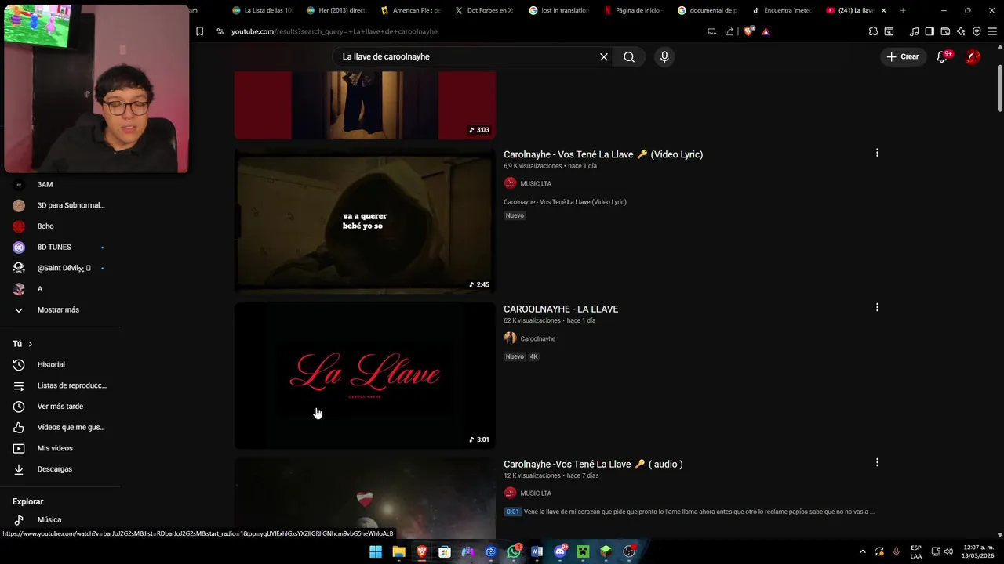Switch to the Dot Forbes en X tab
The height and width of the screenshot is (564, 1004).
(x=485, y=10)
